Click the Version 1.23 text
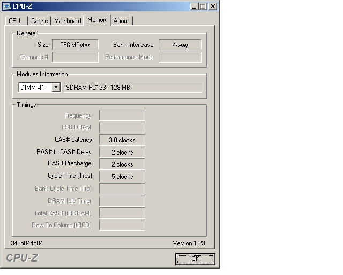Screen dimensions: 343x275 (x=189, y=243)
